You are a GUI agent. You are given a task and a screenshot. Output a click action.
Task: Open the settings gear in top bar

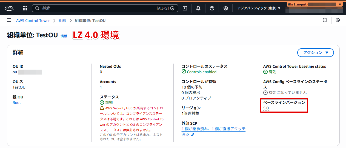tap(225, 8)
